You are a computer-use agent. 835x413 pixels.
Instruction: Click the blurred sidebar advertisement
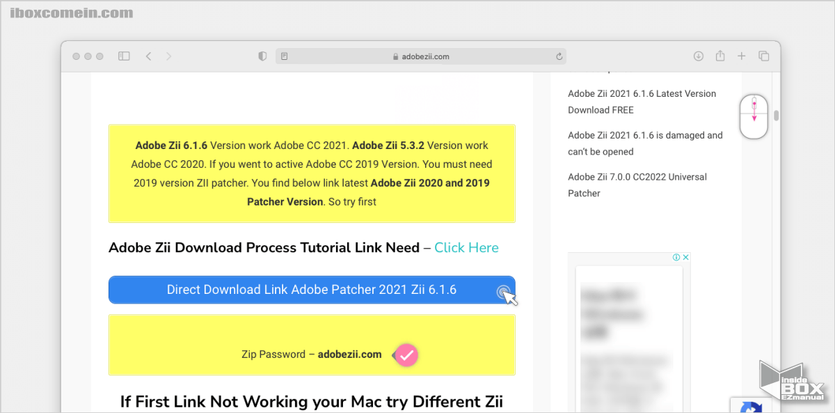(x=629, y=333)
